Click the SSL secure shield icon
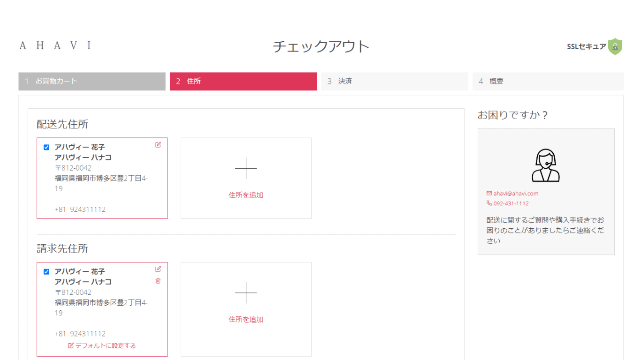Image resolution: width=641 pixels, height=360 pixels. (x=615, y=46)
